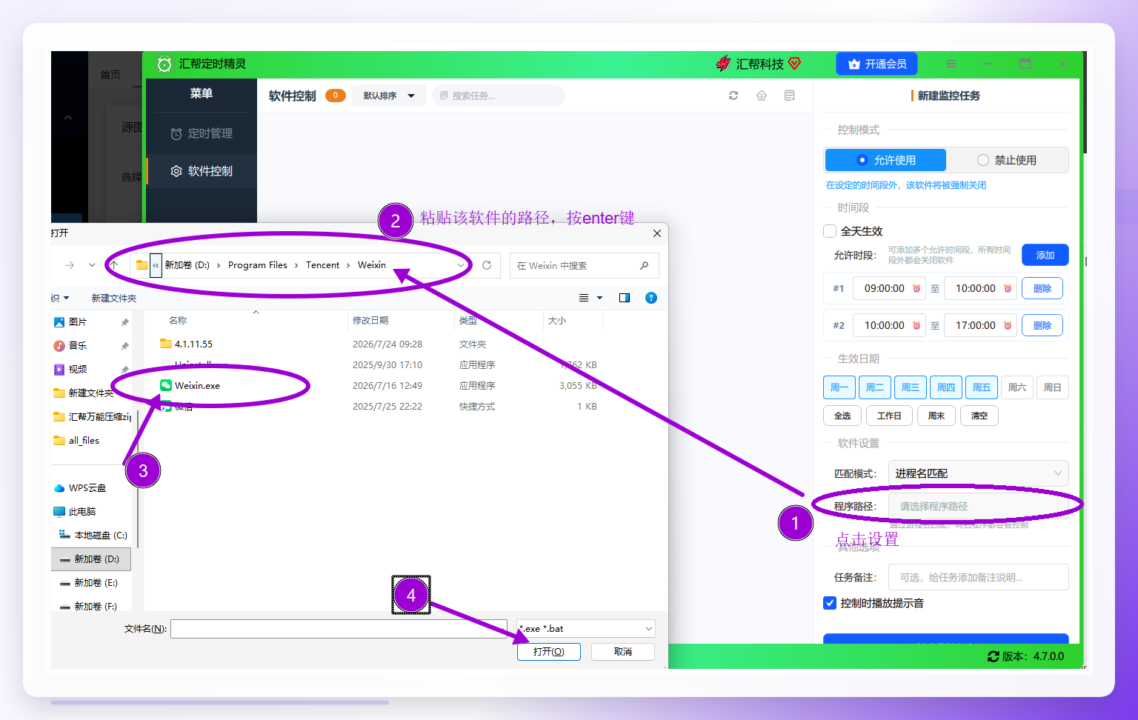Click the 汇帮科技 brand logo
Viewport: 1138px width, 720px height.
tap(758, 64)
